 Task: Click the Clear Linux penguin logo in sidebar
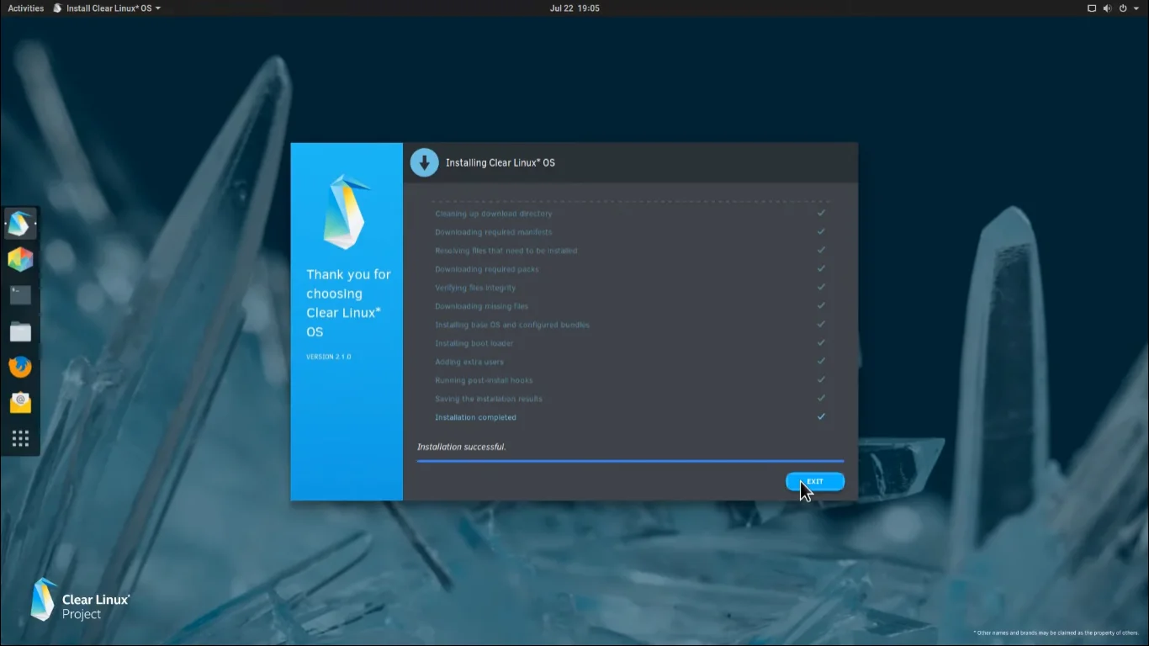click(347, 212)
